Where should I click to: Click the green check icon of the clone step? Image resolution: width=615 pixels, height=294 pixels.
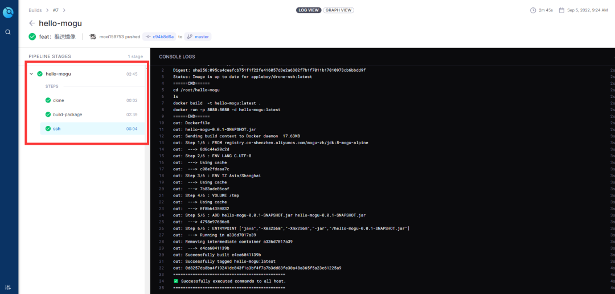(48, 100)
